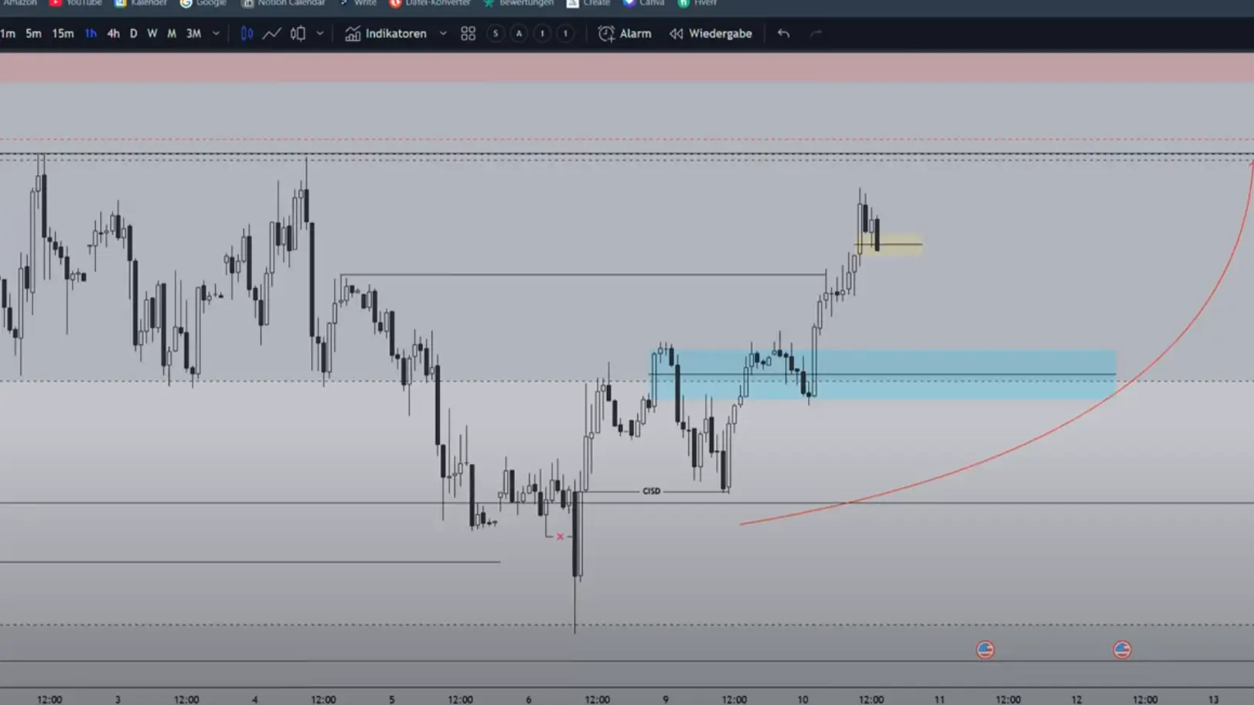Image resolution: width=1254 pixels, height=705 pixels.
Task: Expand the Indikatoren favorites chevron
Action: pyautogui.click(x=443, y=33)
